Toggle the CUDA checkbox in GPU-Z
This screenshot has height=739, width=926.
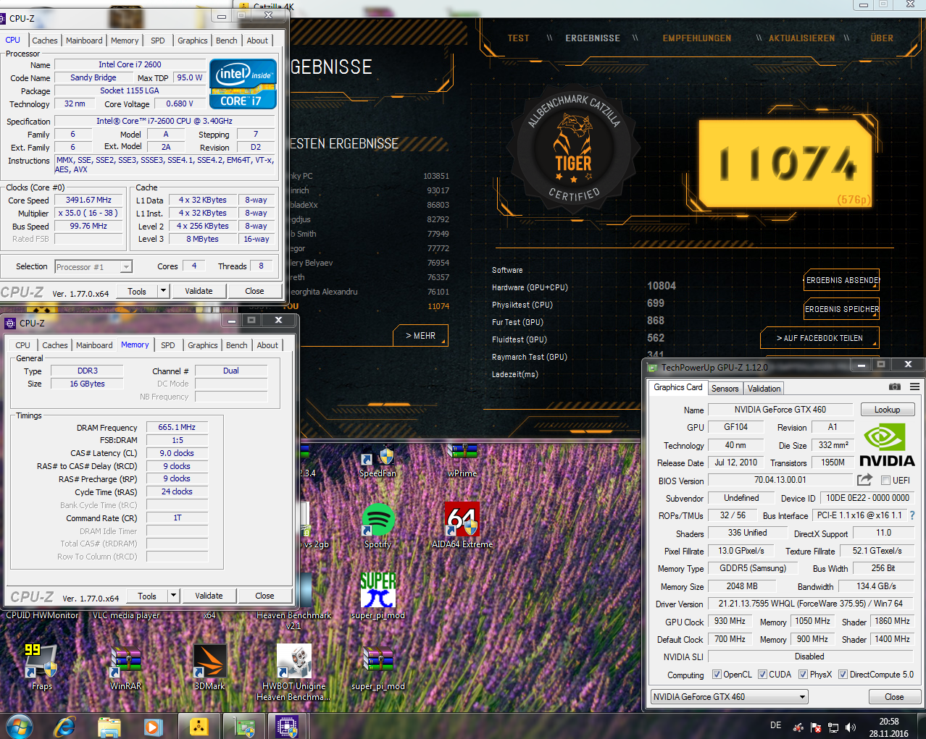click(762, 675)
